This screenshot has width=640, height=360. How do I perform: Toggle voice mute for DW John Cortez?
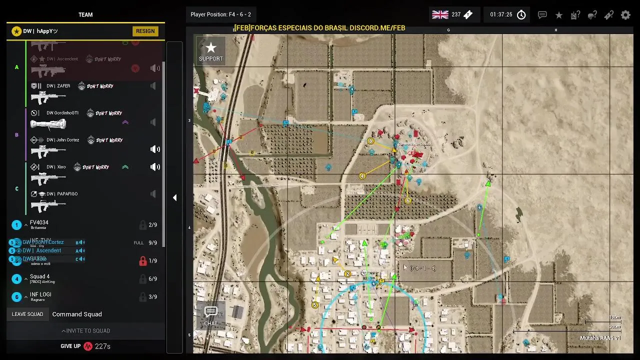click(155, 149)
